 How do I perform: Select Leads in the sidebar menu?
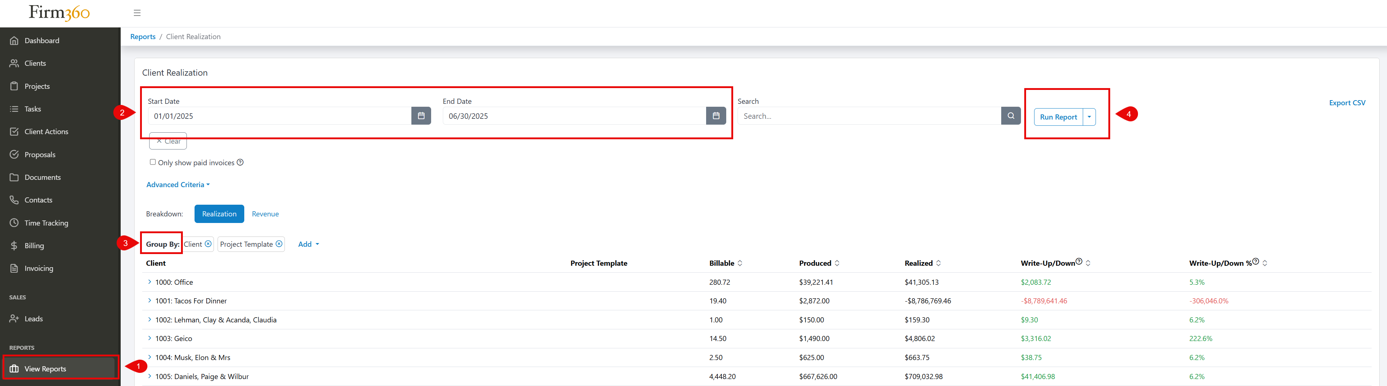(x=33, y=318)
